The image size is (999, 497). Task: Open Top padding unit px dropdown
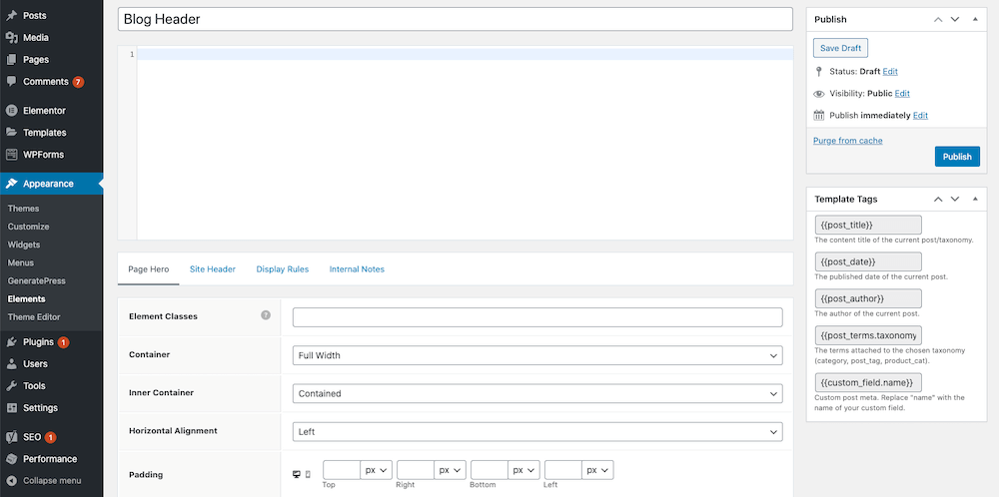pyautogui.click(x=376, y=470)
